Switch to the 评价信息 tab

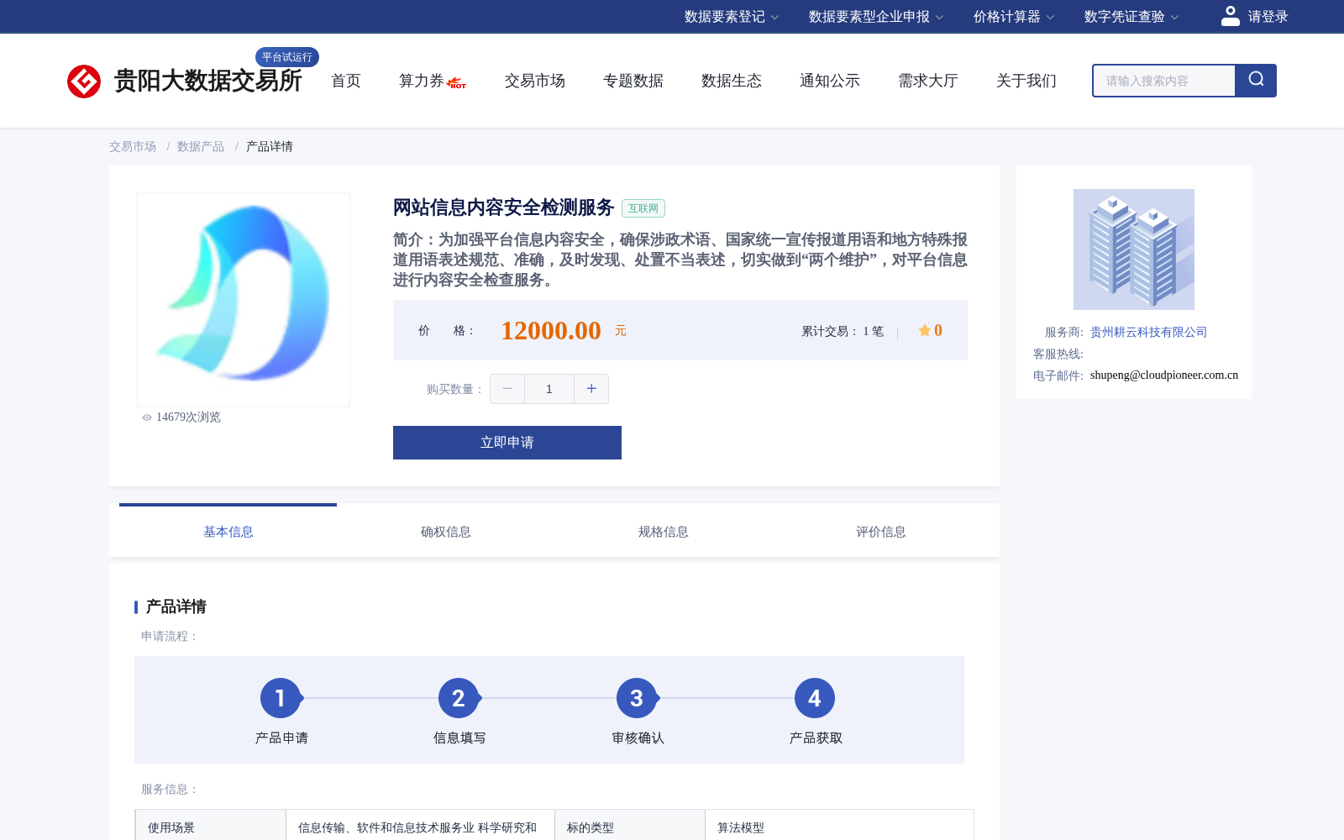[881, 532]
